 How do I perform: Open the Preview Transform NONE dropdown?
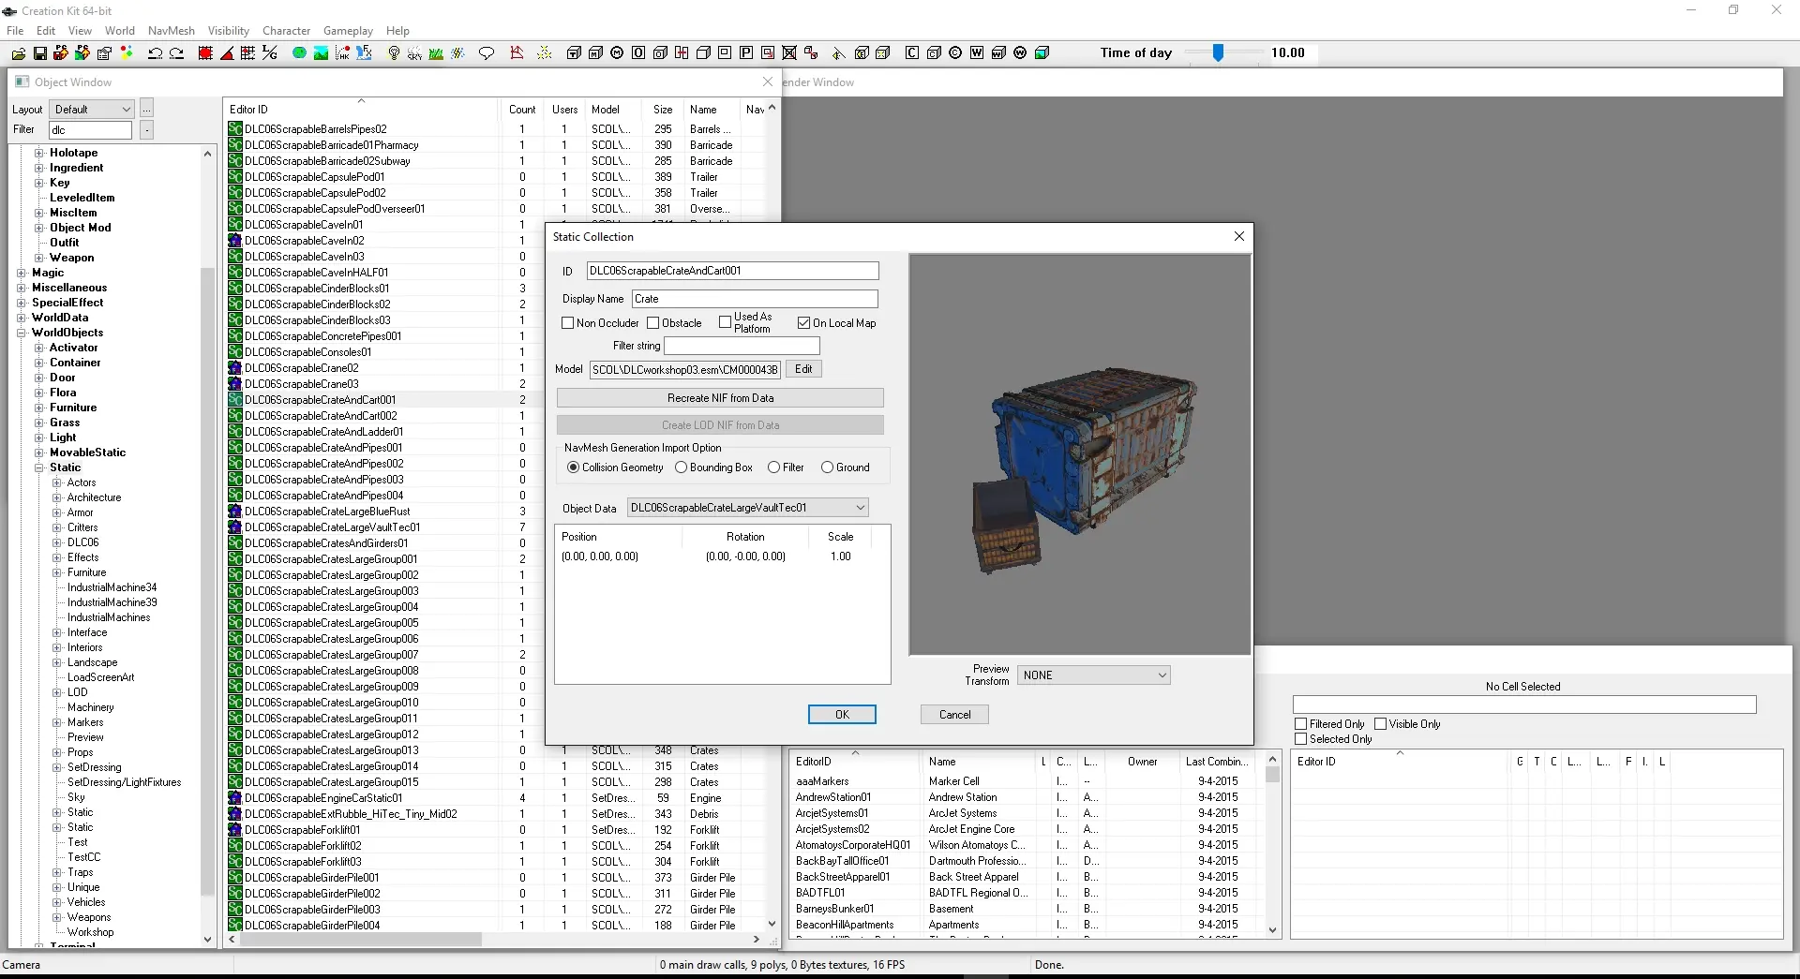1094,675
